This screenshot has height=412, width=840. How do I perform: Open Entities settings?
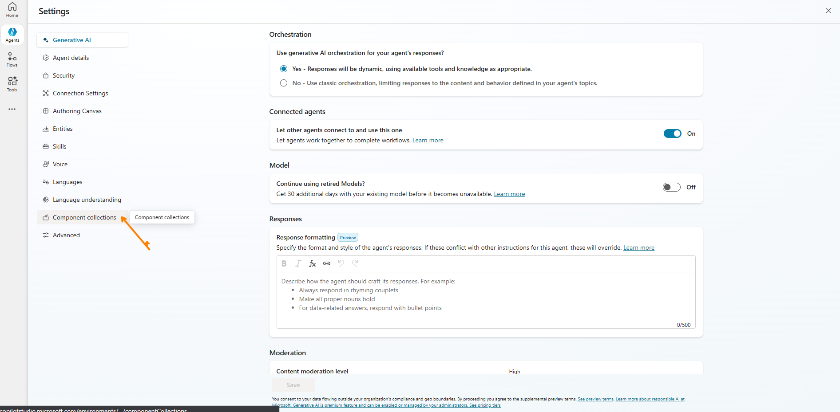click(83, 129)
